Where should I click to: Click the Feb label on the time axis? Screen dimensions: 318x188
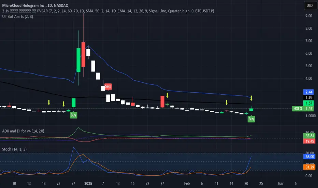click(187, 184)
